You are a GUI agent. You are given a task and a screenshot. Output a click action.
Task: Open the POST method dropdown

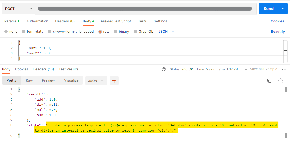[x=18, y=9]
